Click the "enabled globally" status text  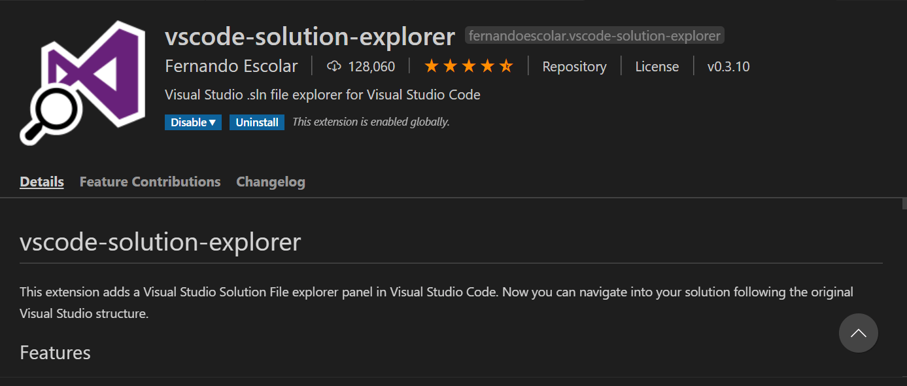pyautogui.click(x=371, y=122)
